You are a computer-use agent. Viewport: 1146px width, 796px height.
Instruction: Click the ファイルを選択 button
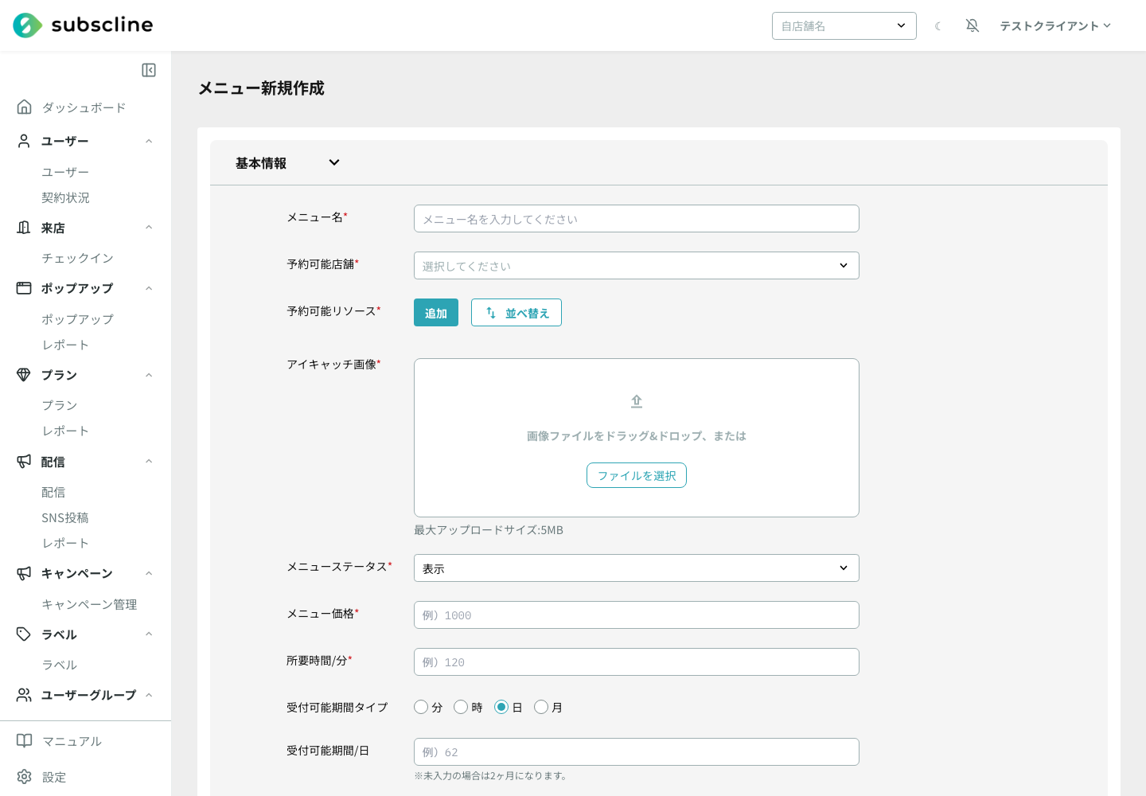(637, 475)
